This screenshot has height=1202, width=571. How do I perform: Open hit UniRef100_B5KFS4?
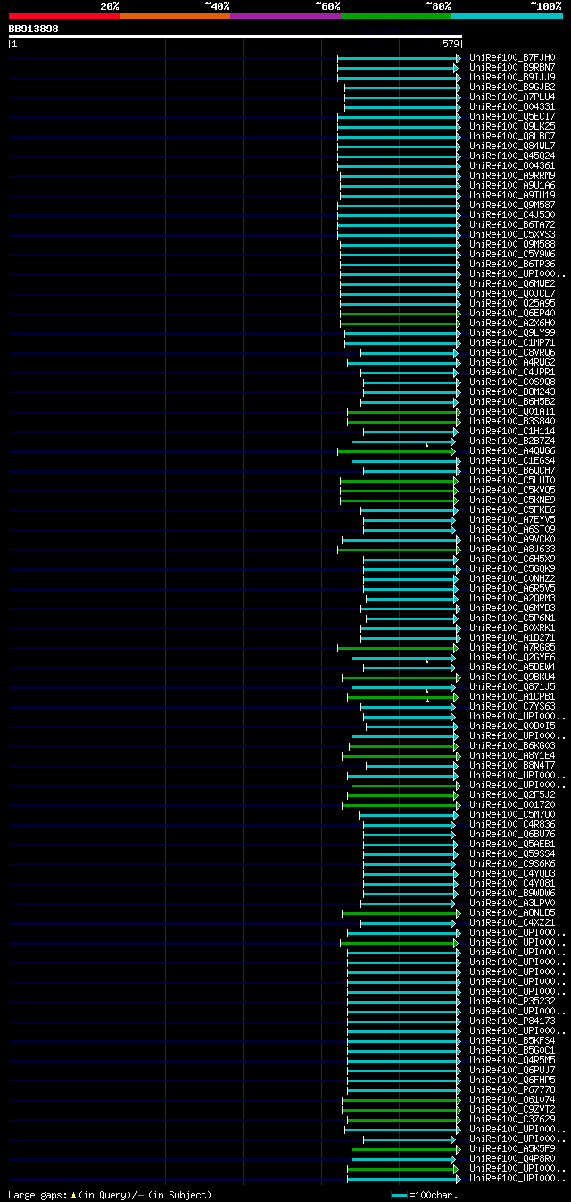point(512,1040)
